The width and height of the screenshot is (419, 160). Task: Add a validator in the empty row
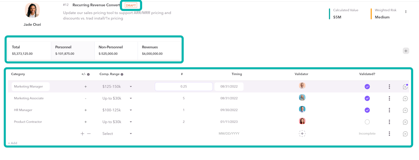click(302, 133)
